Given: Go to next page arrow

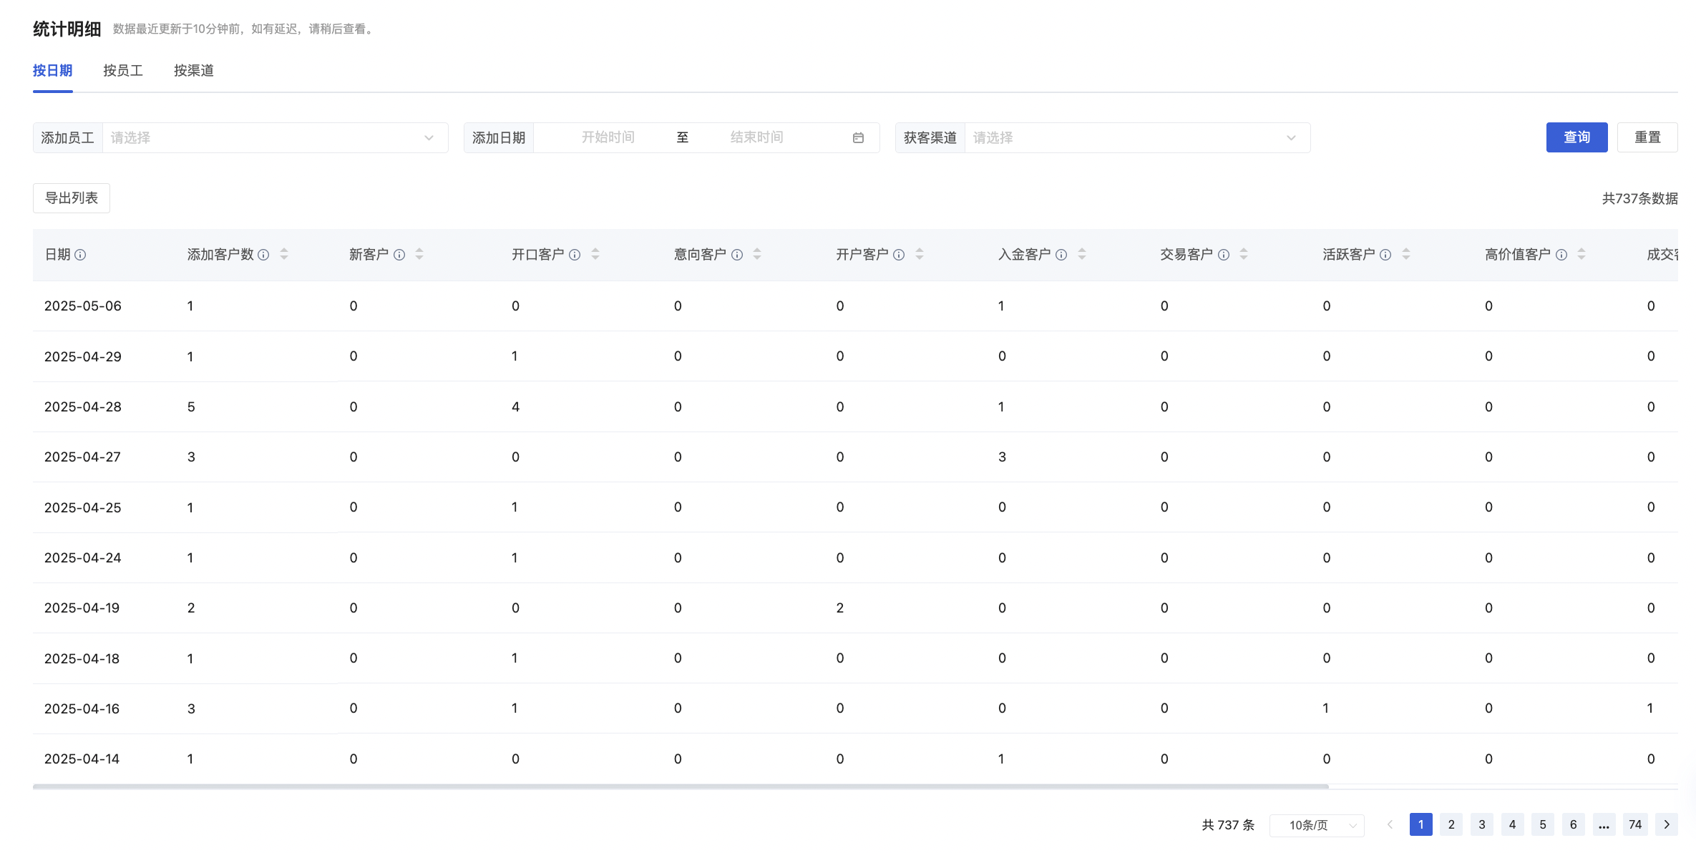Looking at the screenshot, I should coord(1667,824).
